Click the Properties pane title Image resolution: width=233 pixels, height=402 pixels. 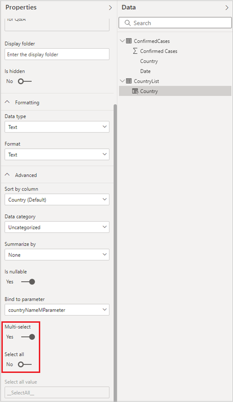click(21, 8)
